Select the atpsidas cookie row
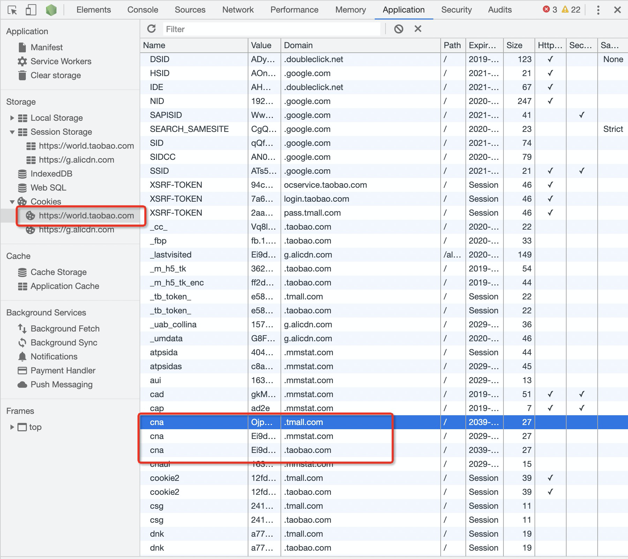Viewport: 628px width, 559px height. click(x=384, y=366)
